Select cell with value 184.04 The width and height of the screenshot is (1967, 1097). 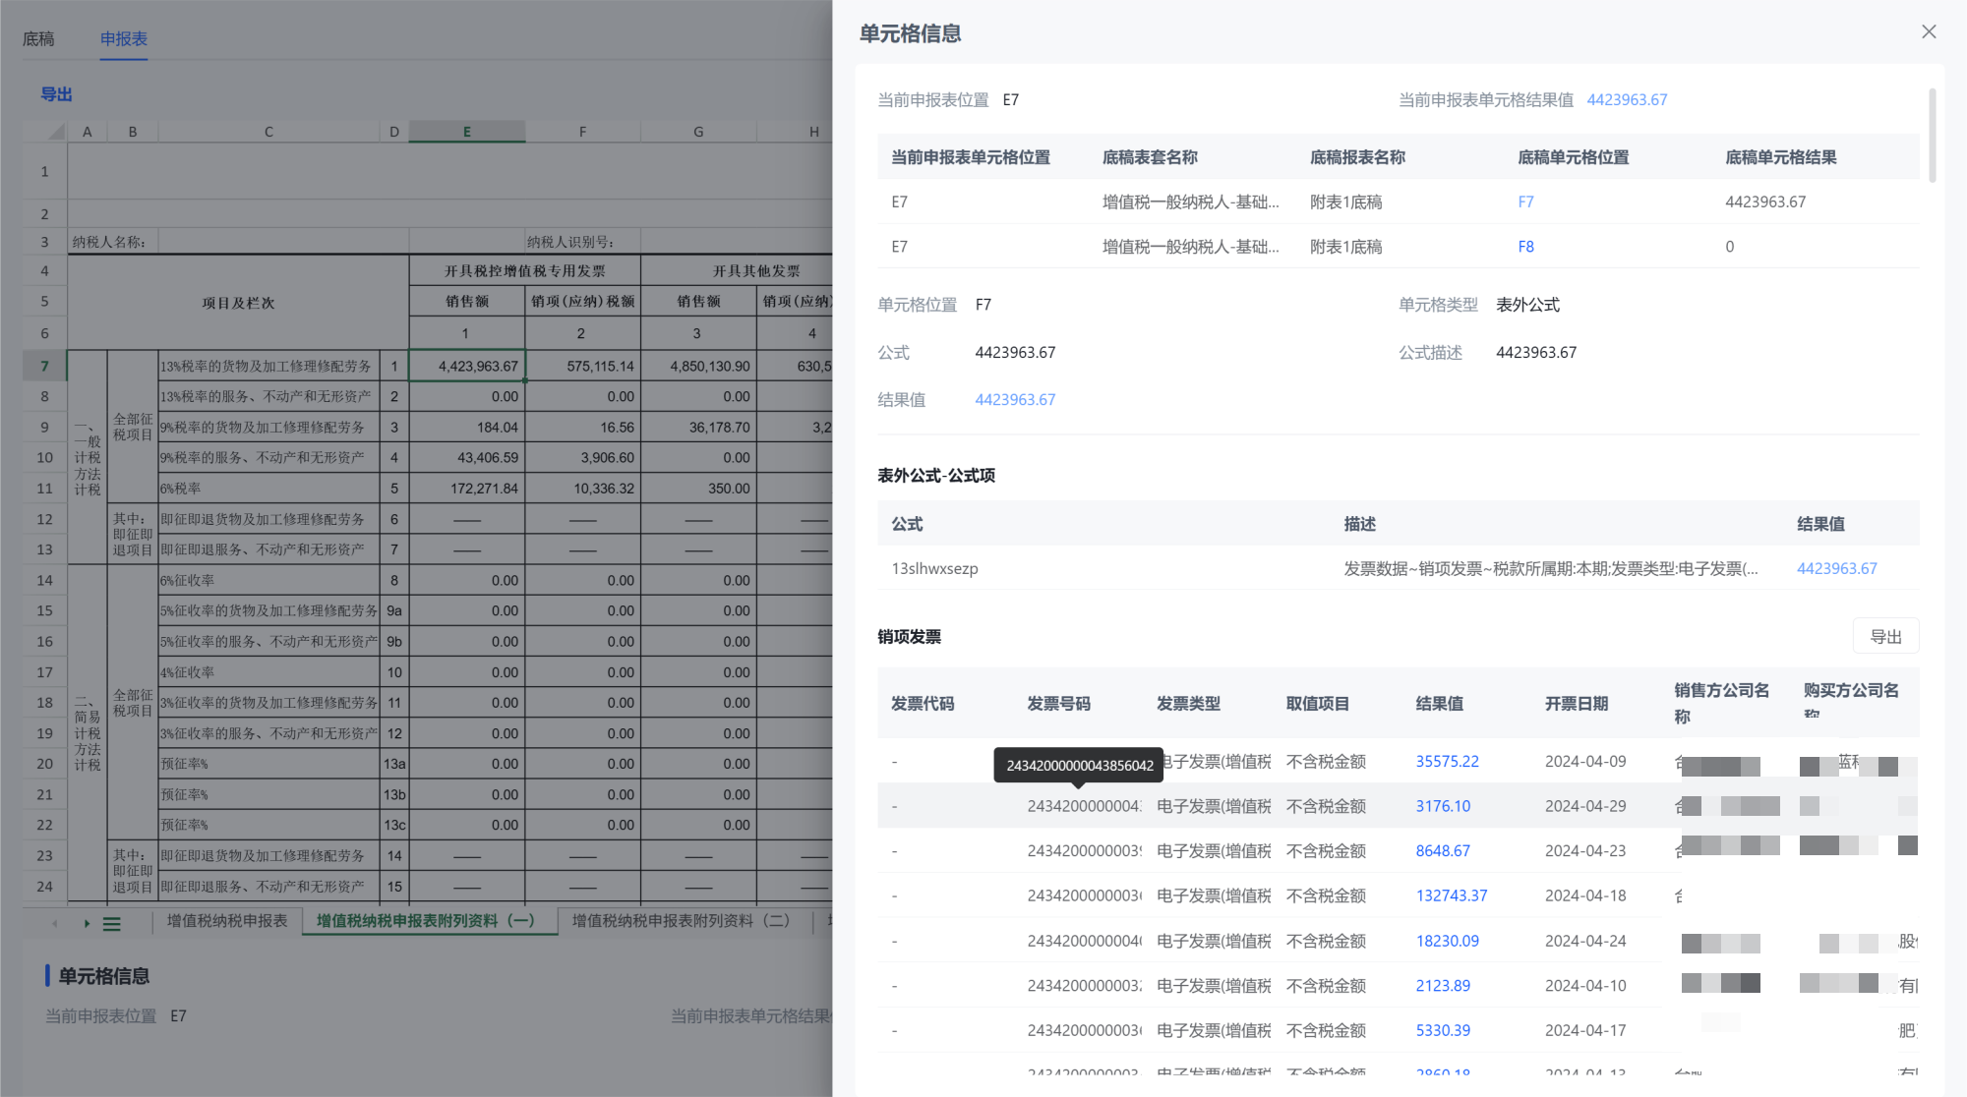[x=467, y=427]
